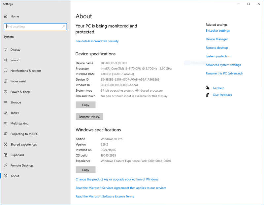Click the Storage drive icon

pos(6,102)
